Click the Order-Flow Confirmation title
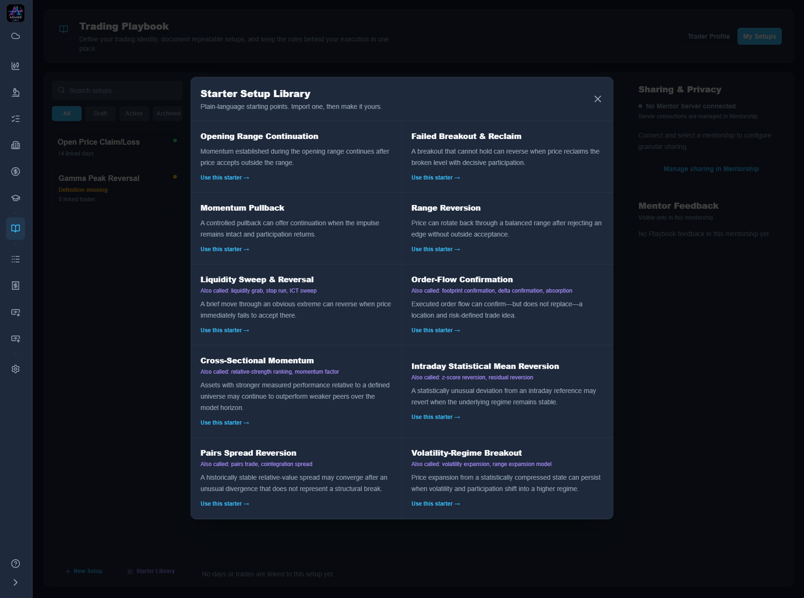 pyautogui.click(x=462, y=279)
